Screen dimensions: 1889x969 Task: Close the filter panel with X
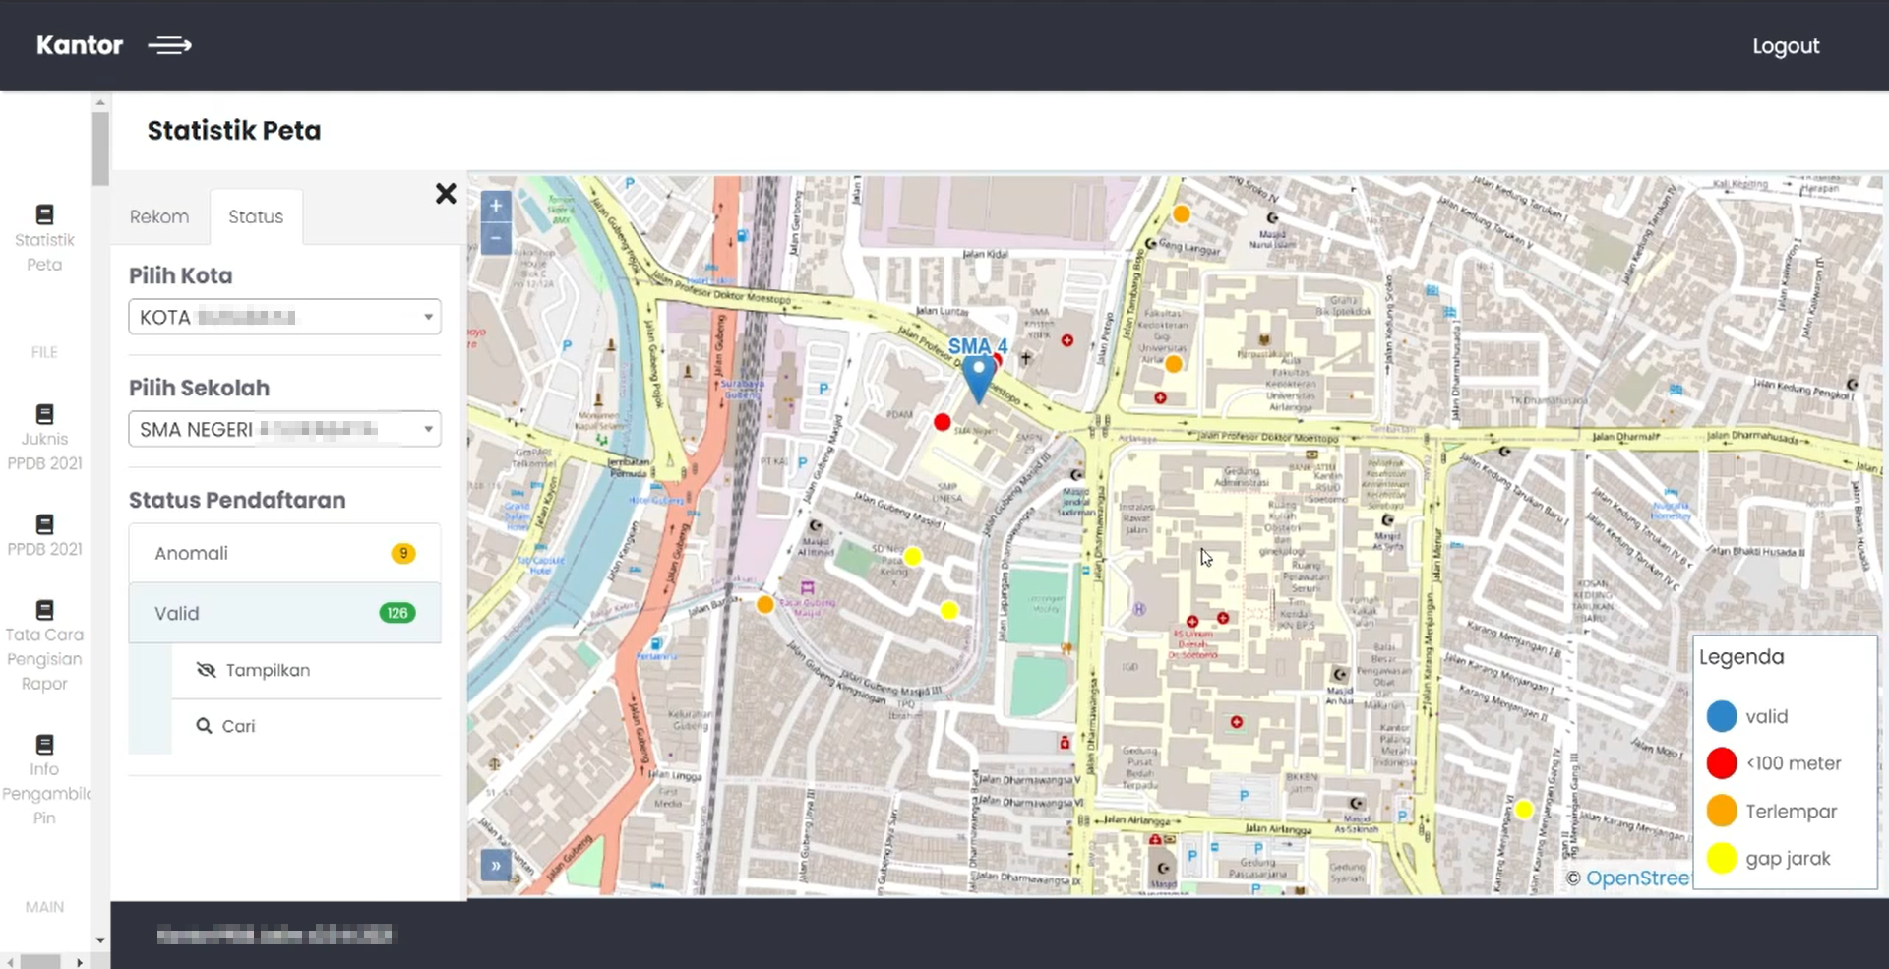click(446, 193)
